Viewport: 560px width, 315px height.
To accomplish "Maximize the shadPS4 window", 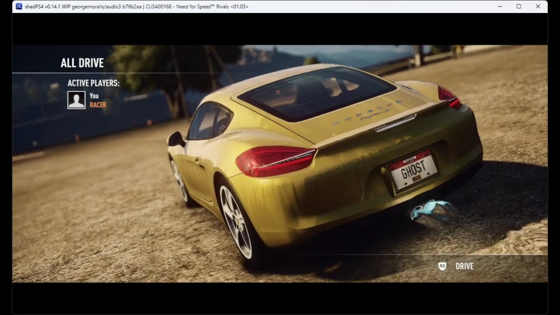I will click(x=519, y=7).
